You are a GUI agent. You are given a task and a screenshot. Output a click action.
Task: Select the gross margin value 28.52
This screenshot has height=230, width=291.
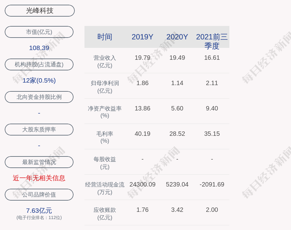(x=177, y=134)
